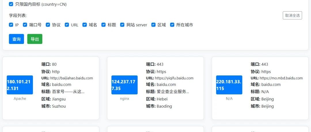This screenshot has height=132, width=311.
Task: Click 城市: Beijing in the 220.181.33.115 card
Action: (x=262, y=106)
